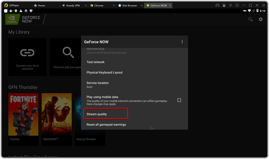Close the Chrome tab

pos(114,5)
